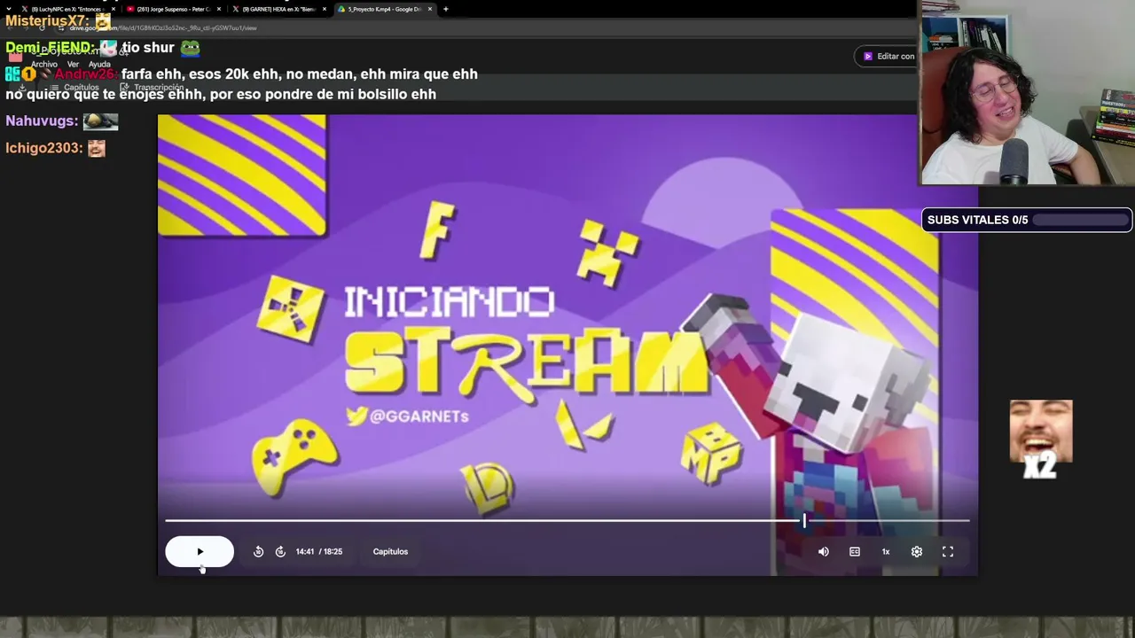
Task: Toggle closed captions in the video player
Action: click(855, 551)
